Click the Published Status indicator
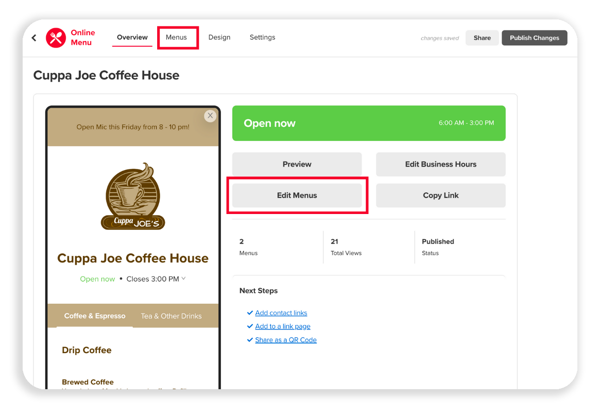 (x=438, y=247)
